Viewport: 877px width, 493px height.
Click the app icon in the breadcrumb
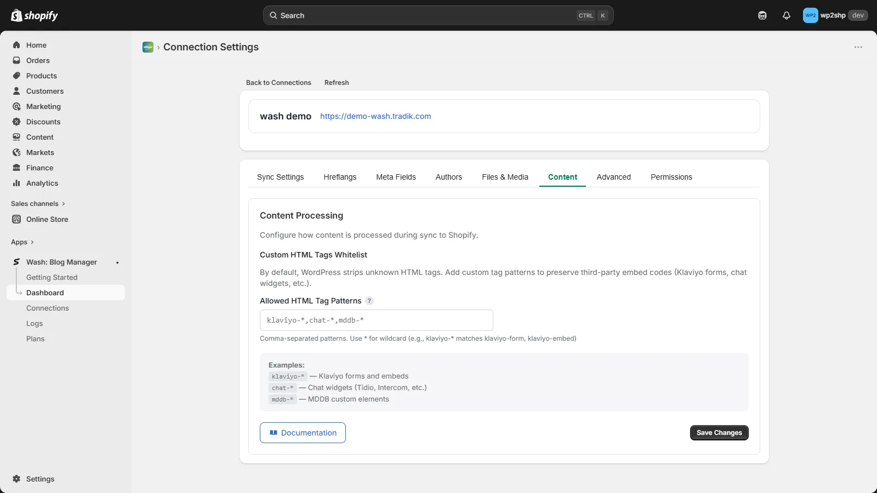click(x=148, y=47)
